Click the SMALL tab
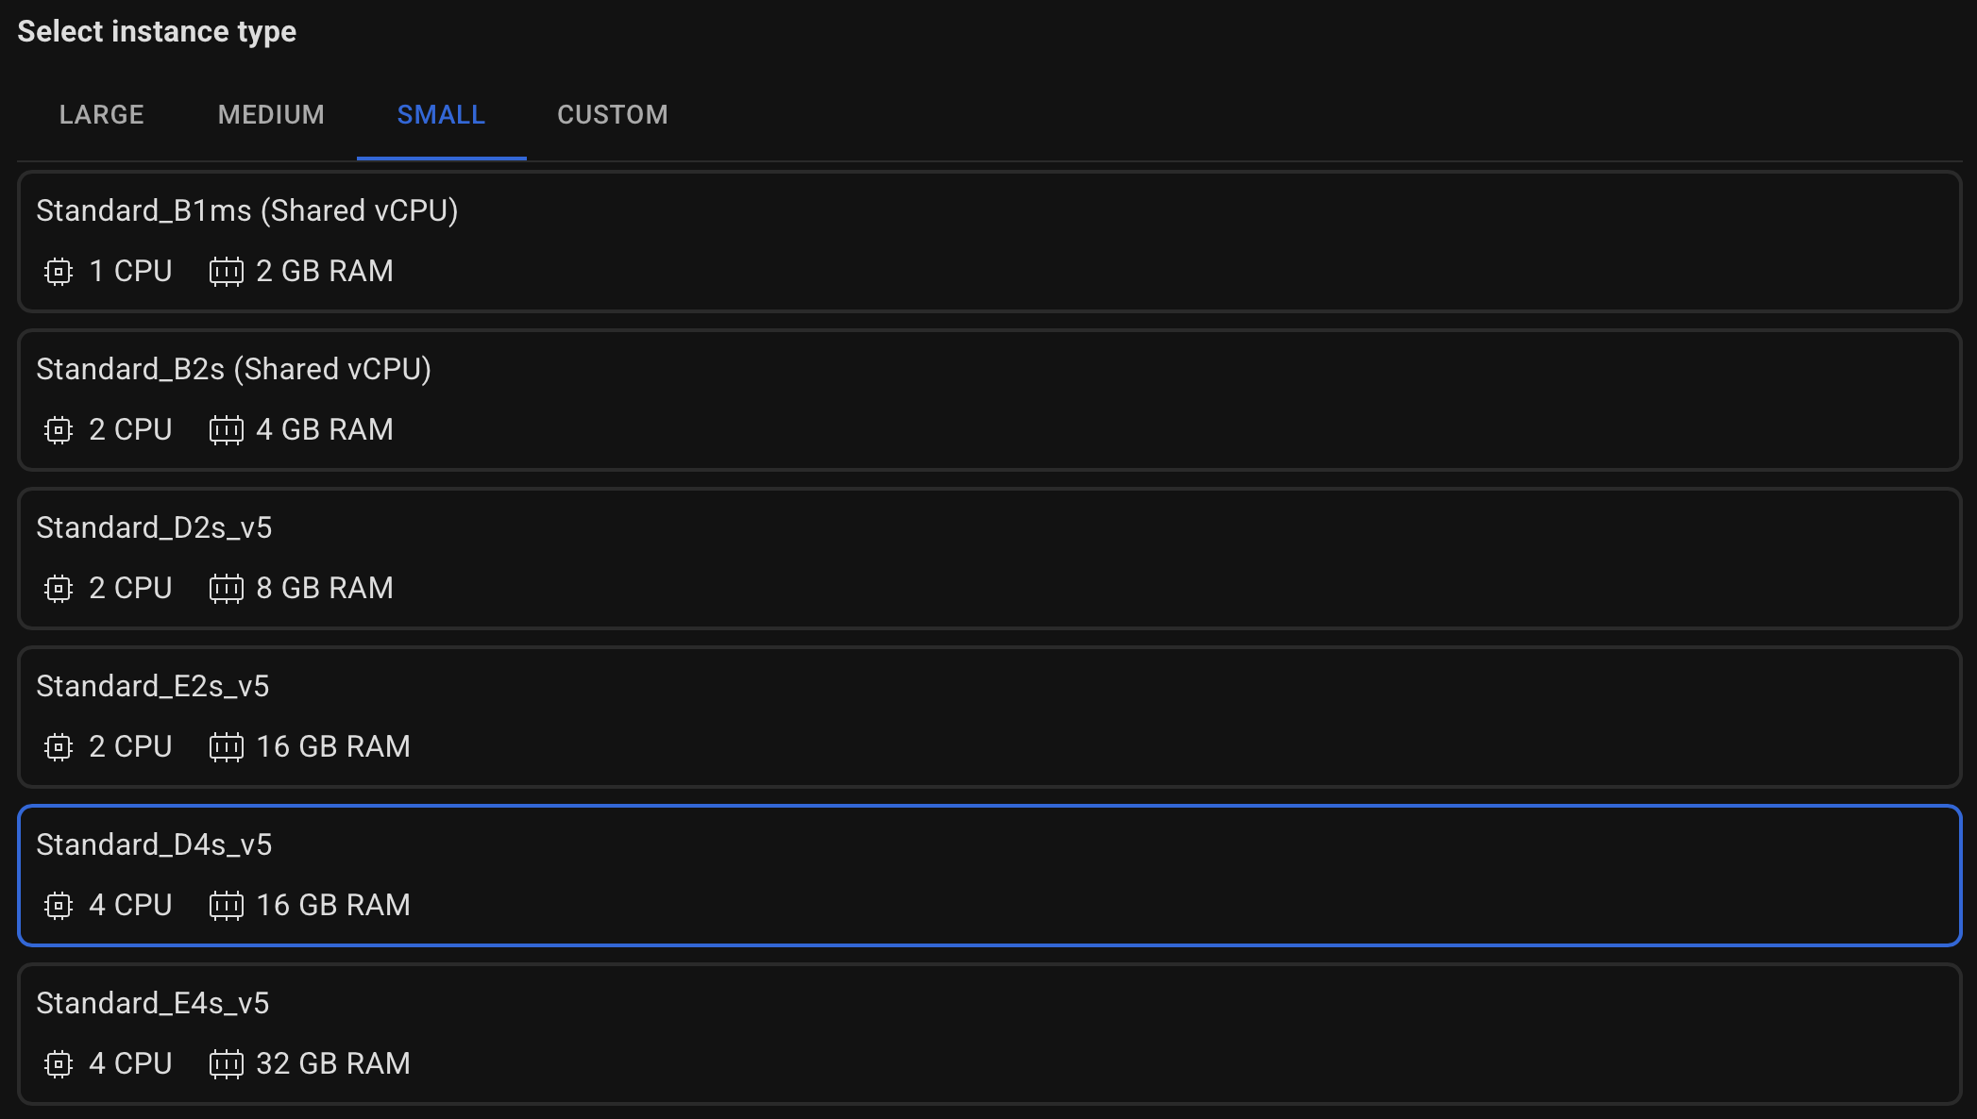Image resolution: width=1977 pixels, height=1119 pixels. pos(441,115)
